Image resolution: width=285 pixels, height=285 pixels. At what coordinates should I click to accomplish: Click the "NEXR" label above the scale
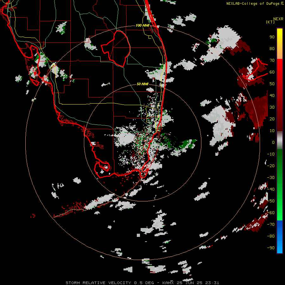click(x=278, y=19)
